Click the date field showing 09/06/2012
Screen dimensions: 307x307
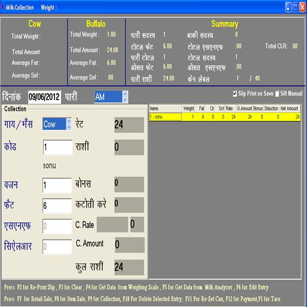(45, 97)
